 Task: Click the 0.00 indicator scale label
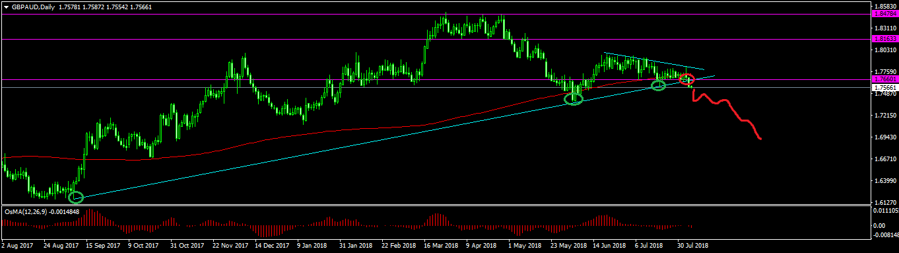[879, 225]
